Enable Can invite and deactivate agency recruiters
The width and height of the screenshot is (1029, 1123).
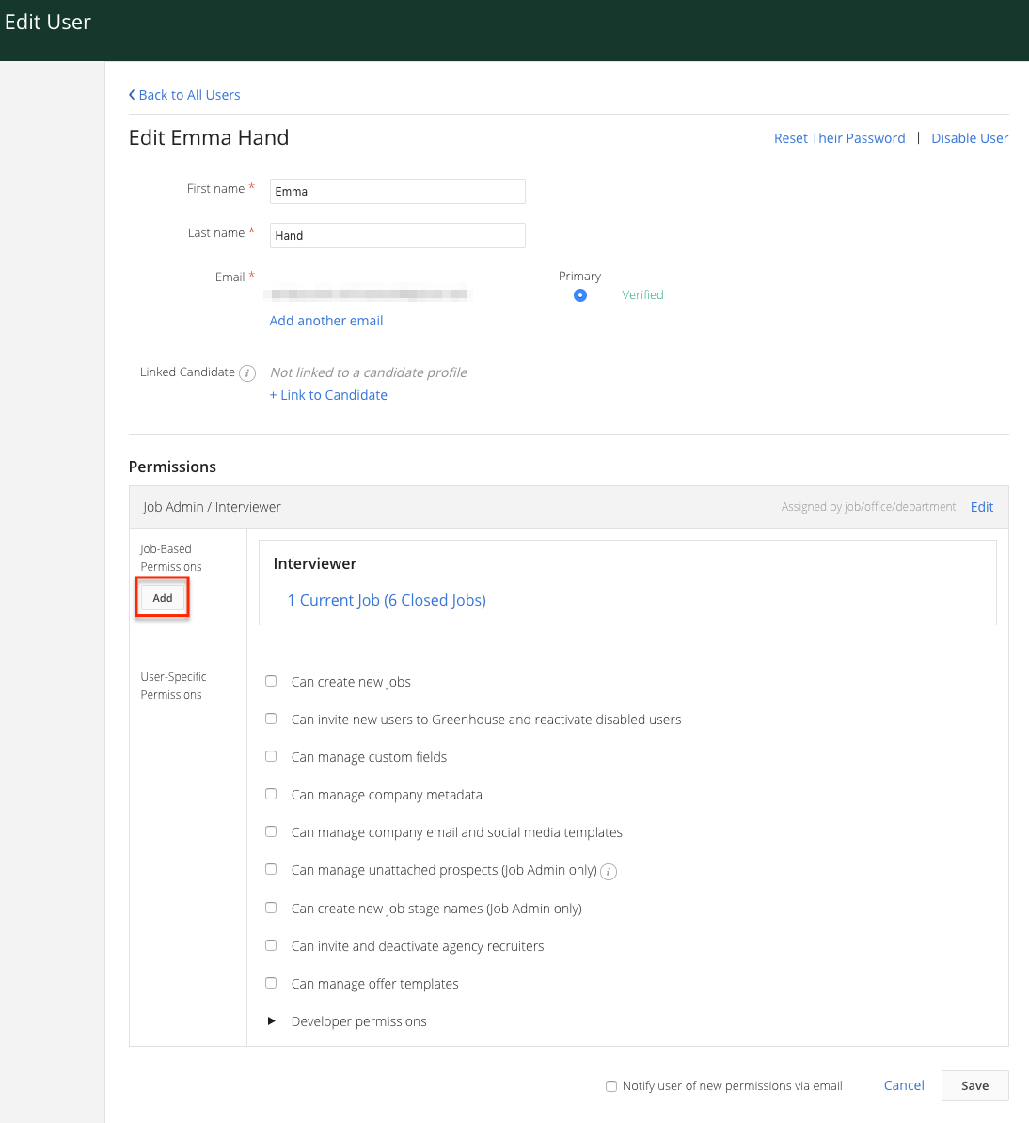pyautogui.click(x=271, y=945)
